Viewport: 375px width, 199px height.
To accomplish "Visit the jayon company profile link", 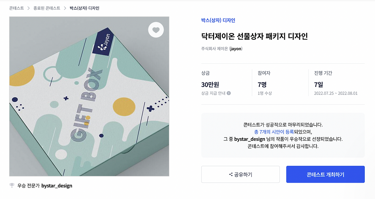I will [x=235, y=49].
